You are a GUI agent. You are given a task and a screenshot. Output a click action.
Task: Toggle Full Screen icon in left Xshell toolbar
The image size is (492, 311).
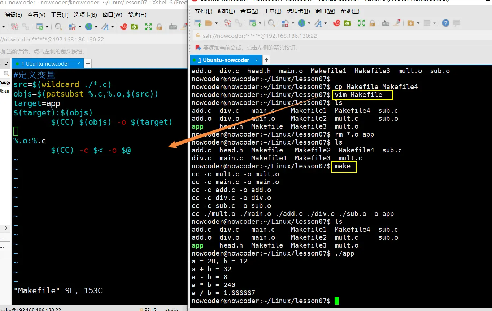point(148,27)
